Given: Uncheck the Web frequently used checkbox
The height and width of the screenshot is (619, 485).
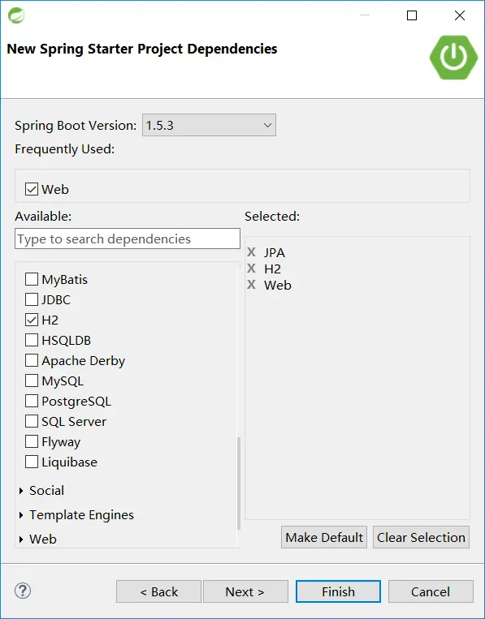Looking at the screenshot, I should 32,189.
